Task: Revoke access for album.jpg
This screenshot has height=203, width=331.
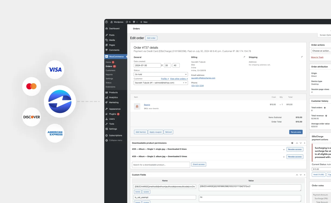Action: point(295,157)
